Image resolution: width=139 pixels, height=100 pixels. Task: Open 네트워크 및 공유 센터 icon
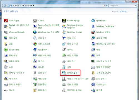click(x=93, y=44)
